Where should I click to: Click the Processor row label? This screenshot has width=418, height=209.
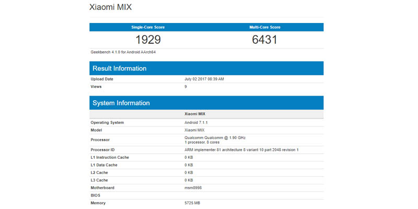[x=100, y=140]
